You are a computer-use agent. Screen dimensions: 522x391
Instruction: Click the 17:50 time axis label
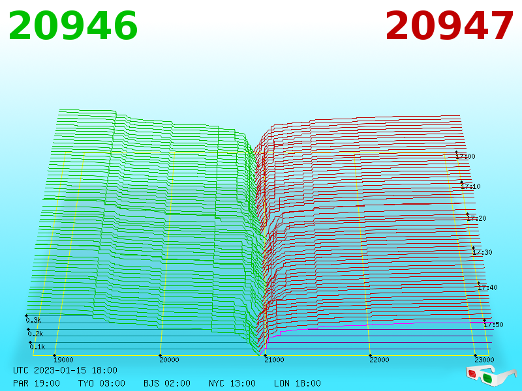(493, 325)
